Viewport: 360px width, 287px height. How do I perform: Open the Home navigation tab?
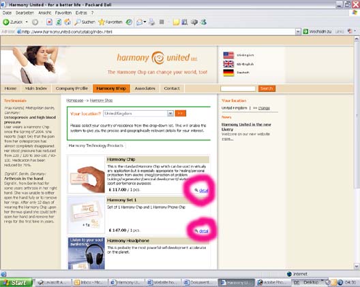pos(10,88)
